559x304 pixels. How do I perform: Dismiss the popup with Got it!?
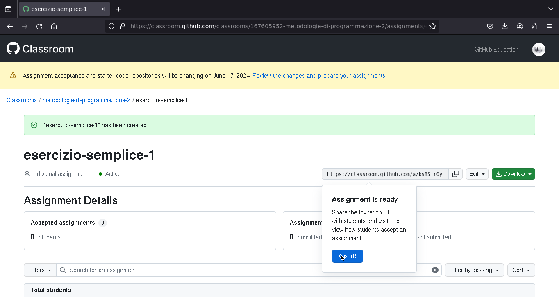tap(348, 256)
